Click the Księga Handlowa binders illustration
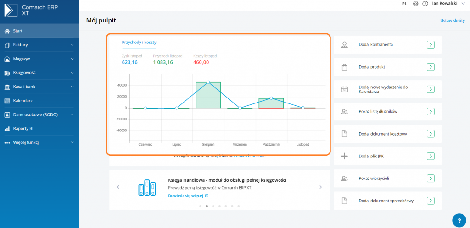470x228 pixels. [147, 188]
